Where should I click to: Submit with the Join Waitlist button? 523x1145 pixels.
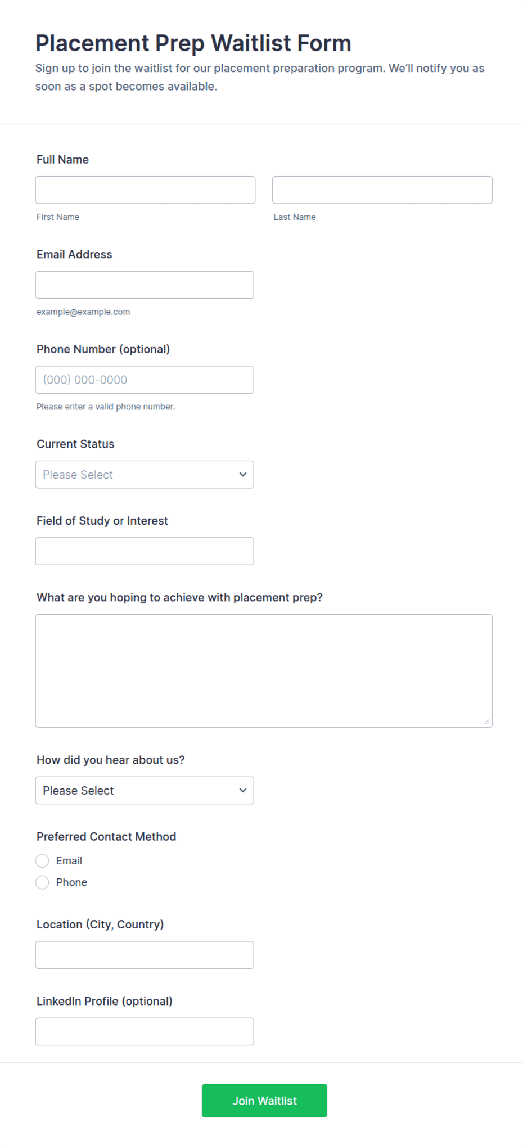[264, 1101]
